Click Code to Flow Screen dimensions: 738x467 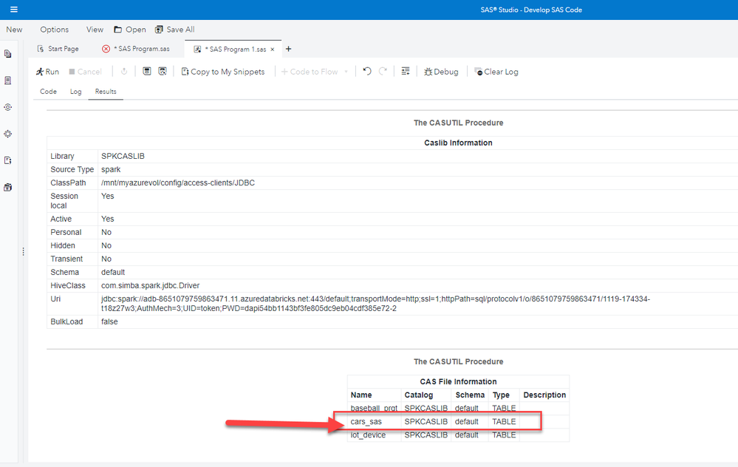pos(310,72)
